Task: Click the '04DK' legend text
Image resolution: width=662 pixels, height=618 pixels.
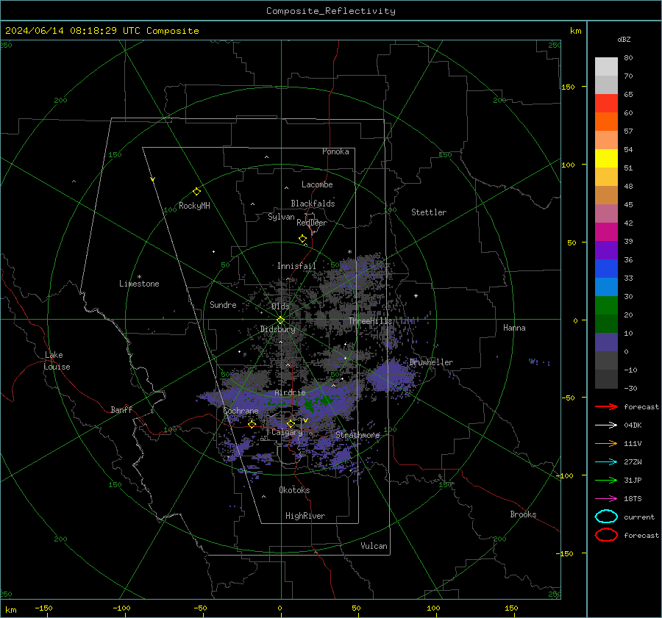Action: coord(633,425)
